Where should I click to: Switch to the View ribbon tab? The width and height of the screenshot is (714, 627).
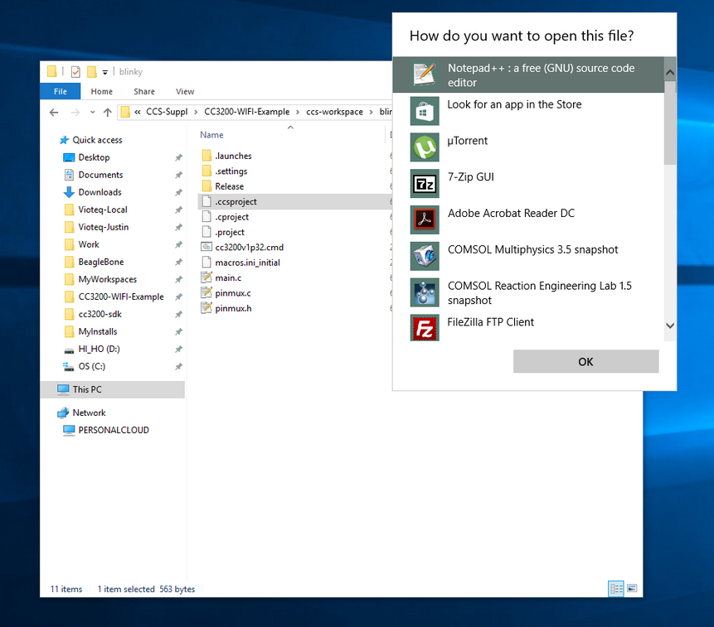click(x=185, y=91)
